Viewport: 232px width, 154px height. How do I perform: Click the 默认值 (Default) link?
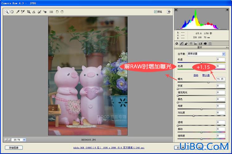[206, 75]
